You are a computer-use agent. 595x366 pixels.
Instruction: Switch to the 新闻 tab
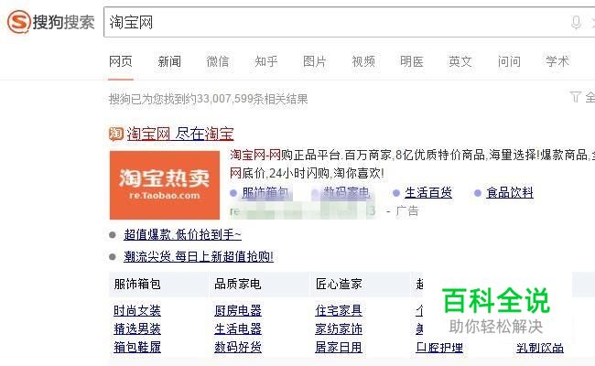tap(169, 61)
